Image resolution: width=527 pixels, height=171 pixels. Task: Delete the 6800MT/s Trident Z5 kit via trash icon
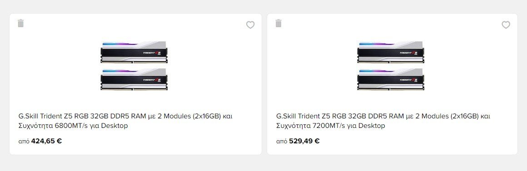pos(21,24)
